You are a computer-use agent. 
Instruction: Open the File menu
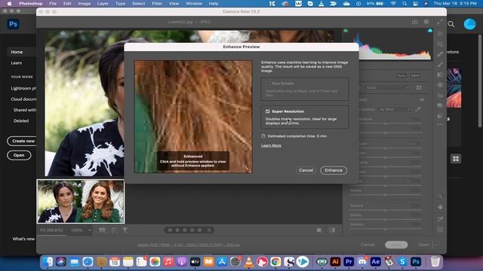(x=53, y=4)
